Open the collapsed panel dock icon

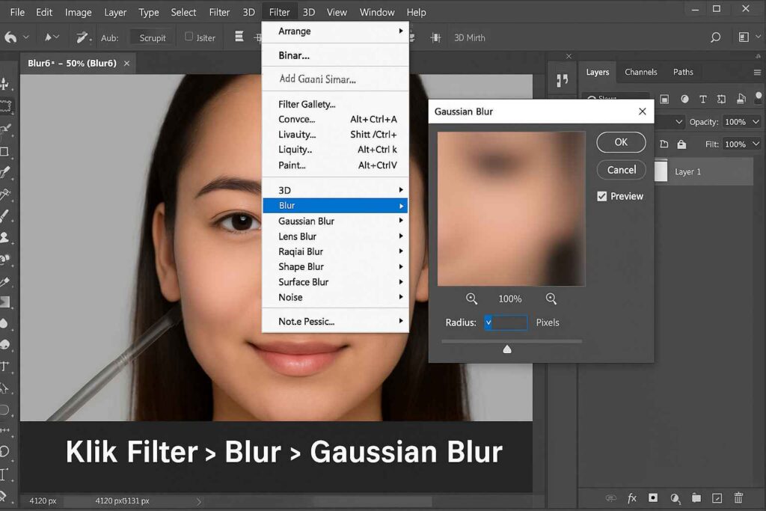[x=563, y=80]
